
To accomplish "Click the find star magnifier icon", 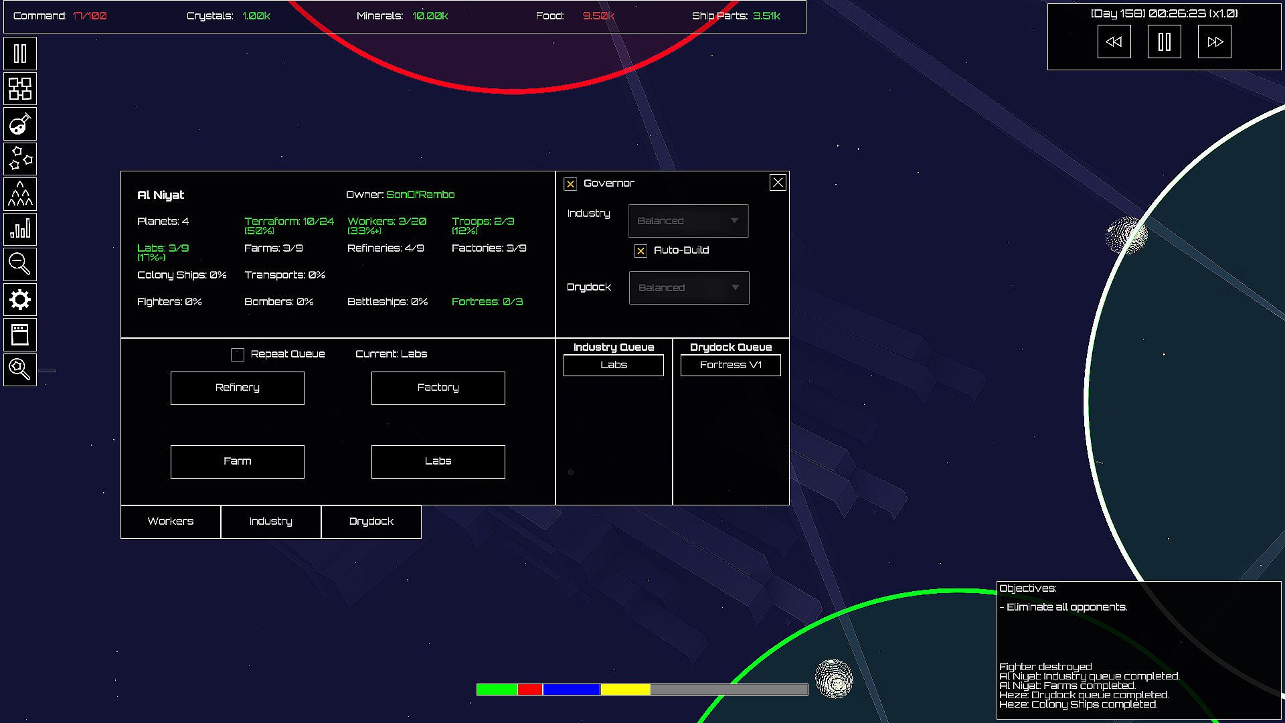I will click(x=20, y=369).
